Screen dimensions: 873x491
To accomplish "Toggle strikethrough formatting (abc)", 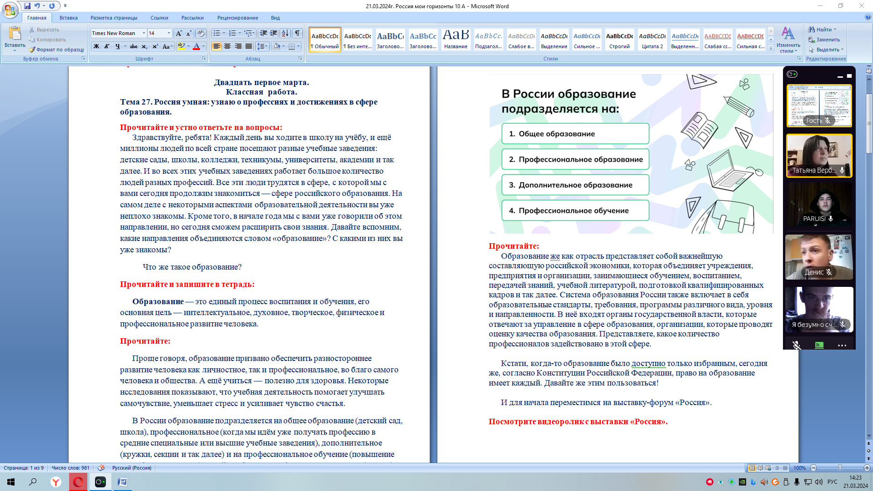I will [134, 46].
